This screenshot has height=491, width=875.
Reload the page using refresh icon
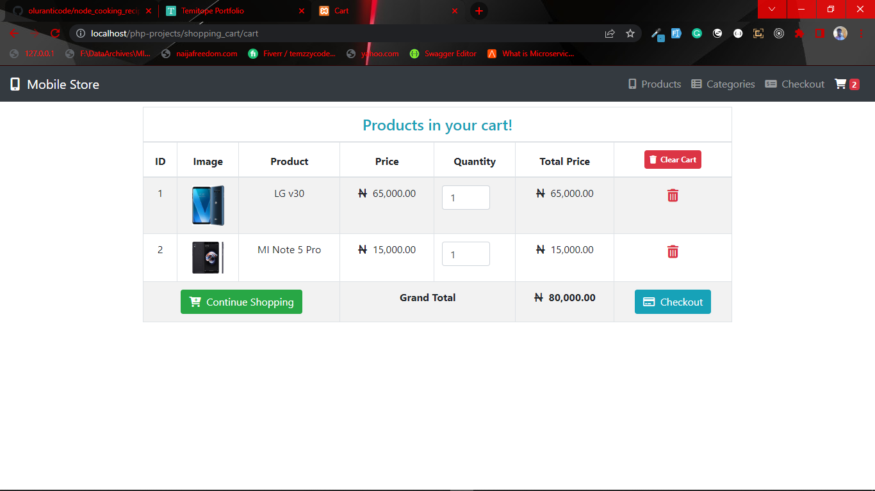[55, 33]
